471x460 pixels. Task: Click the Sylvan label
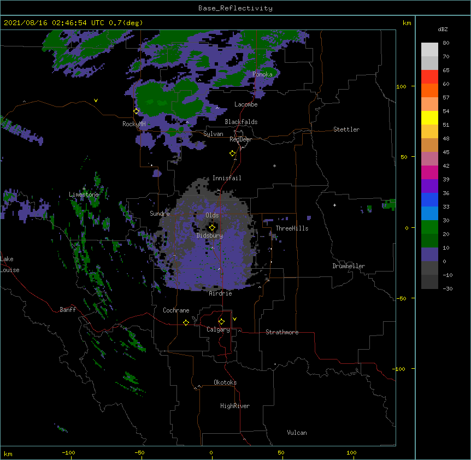click(x=213, y=134)
